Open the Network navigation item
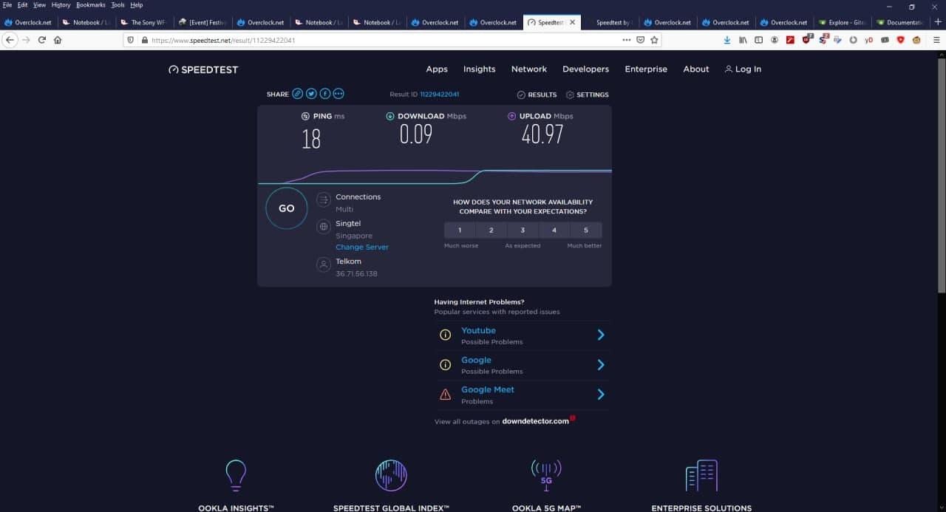The width and height of the screenshot is (946, 512). (x=529, y=69)
